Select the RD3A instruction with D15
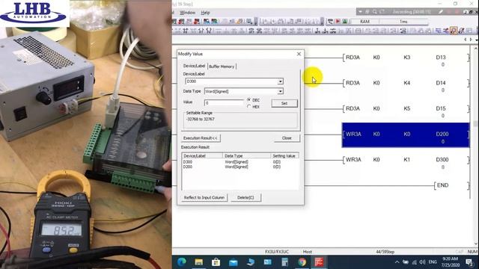The image size is (479, 269). [406, 109]
